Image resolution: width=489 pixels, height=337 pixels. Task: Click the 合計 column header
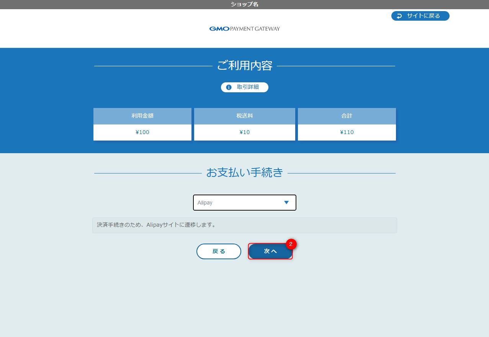[347, 116]
